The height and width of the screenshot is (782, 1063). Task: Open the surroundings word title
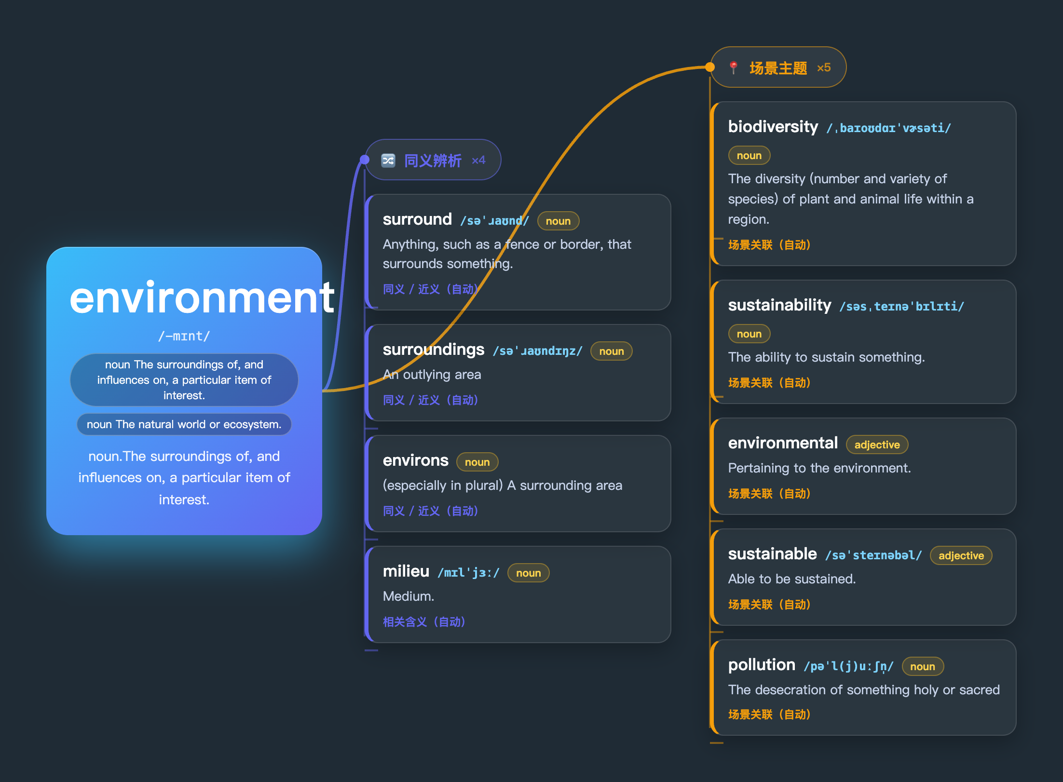point(433,350)
